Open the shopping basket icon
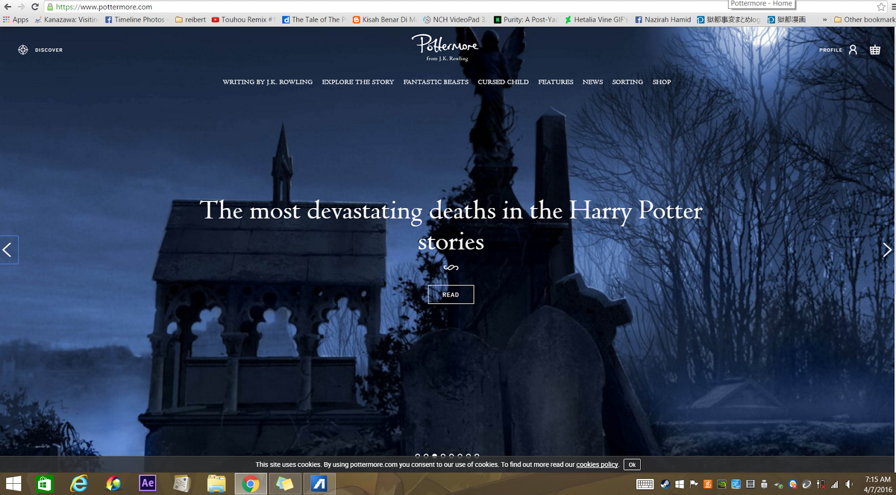The width and height of the screenshot is (896, 495). pos(875,50)
